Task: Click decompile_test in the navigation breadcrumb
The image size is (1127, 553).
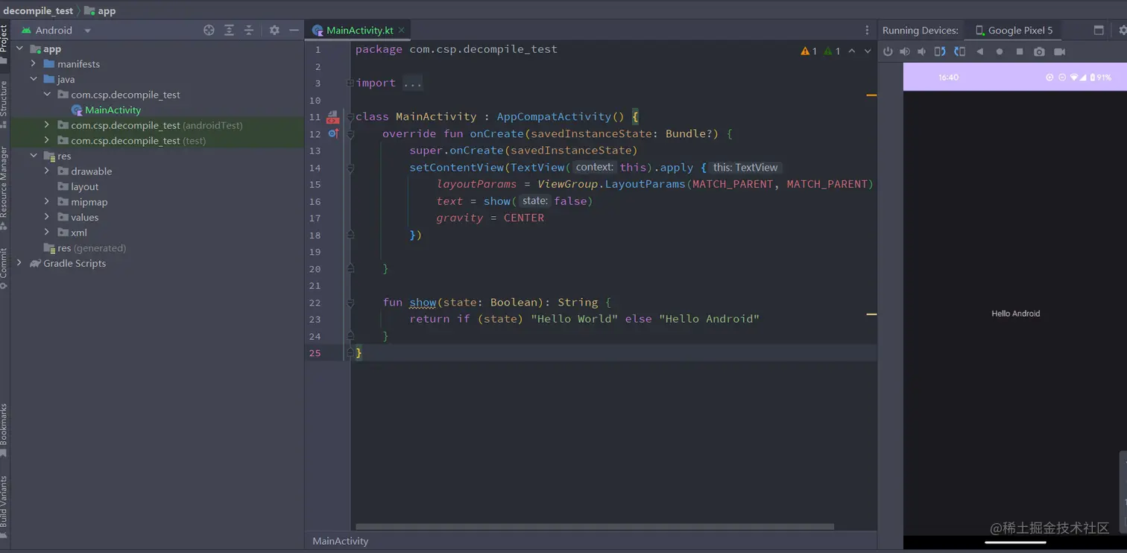Action: coord(38,10)
